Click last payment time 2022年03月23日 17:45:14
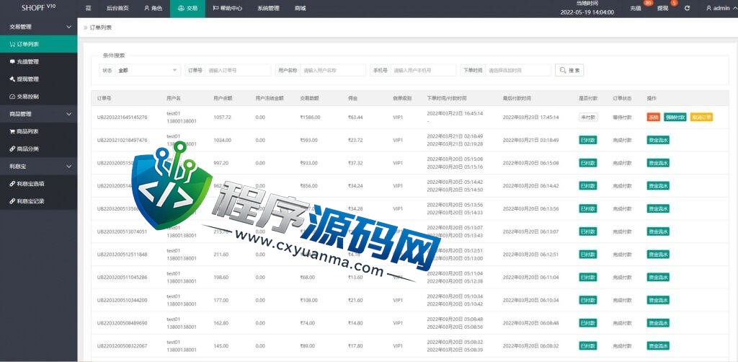This screenshot has height=362, width=738. pyautogui.click(x=531, y=118)
